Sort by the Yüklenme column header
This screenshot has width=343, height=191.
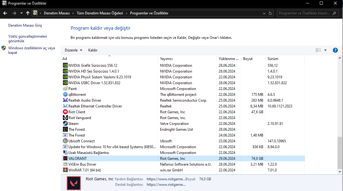pos(229,59)
